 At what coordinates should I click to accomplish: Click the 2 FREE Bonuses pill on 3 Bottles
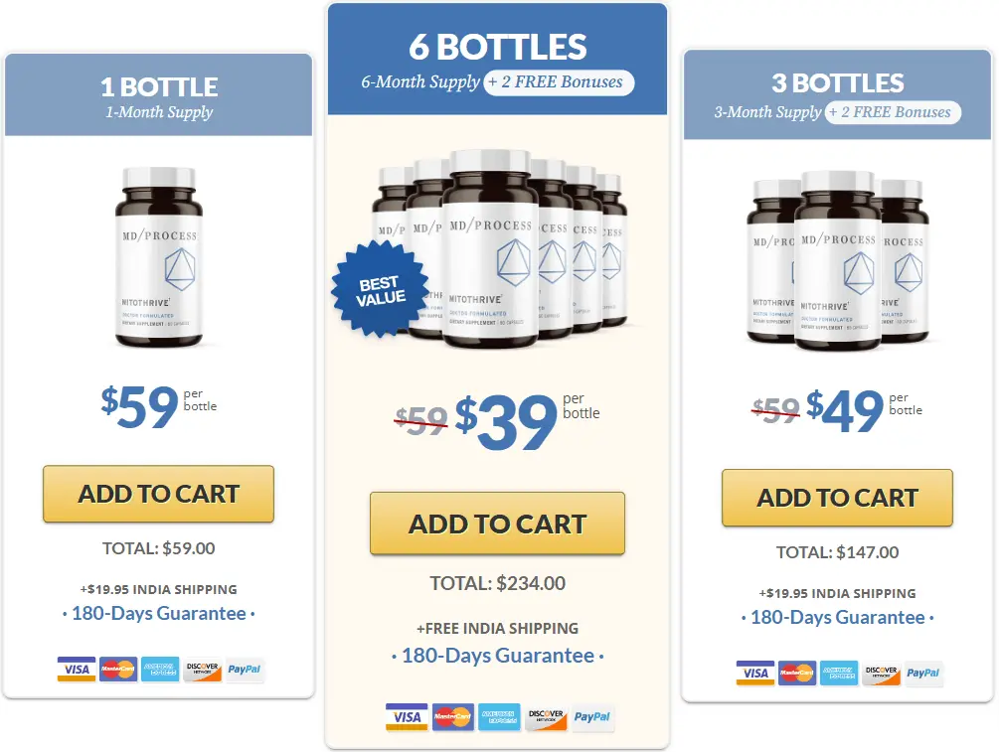pyautogui.click(x=894, y=112)
